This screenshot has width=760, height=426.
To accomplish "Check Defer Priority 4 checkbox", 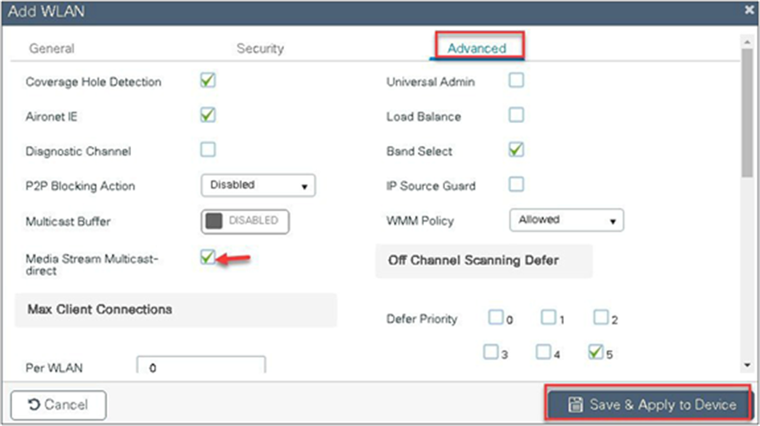I will tap(544, 352).
